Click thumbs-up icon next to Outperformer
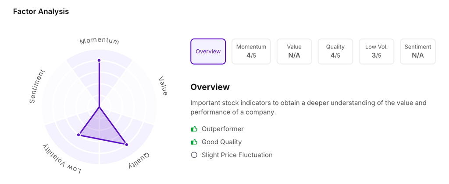The image size is (449, 184). [194, 129]
